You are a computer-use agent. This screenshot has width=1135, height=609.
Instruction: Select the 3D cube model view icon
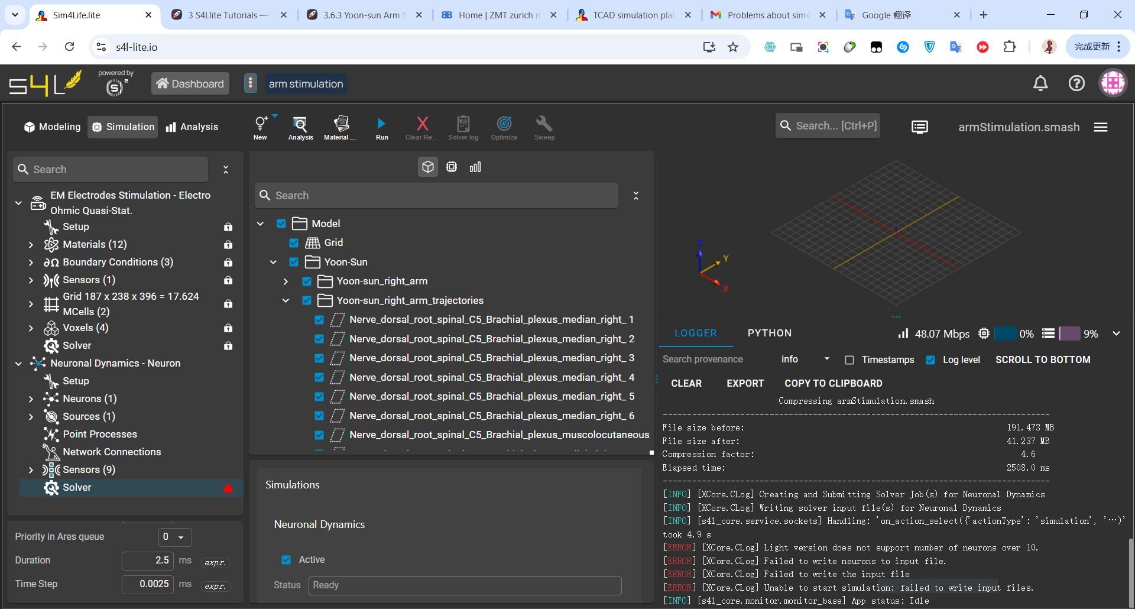[428, 167]
